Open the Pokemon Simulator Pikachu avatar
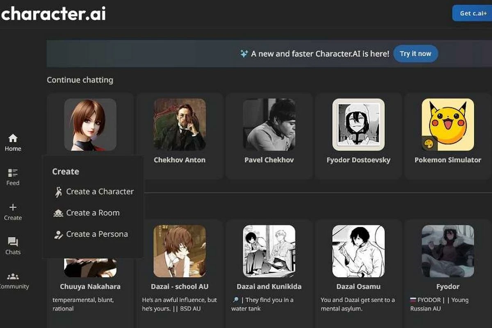Image resolution: width=492 pixels, height=328 pixels. pyautogui.click(x=448, y=125)
